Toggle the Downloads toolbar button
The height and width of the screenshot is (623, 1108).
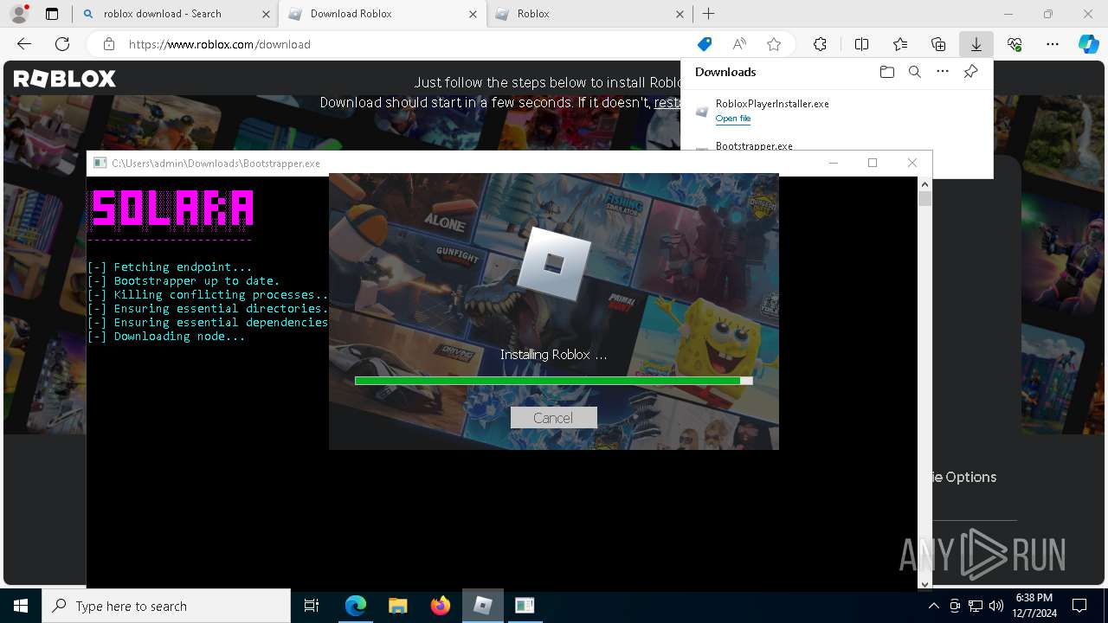click(x=976, y=44)
